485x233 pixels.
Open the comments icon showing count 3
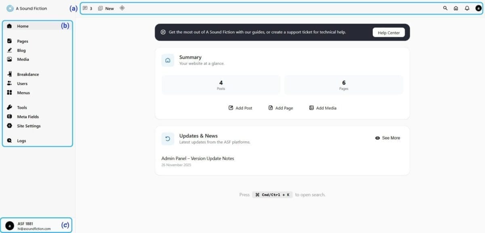pos(85,8)
